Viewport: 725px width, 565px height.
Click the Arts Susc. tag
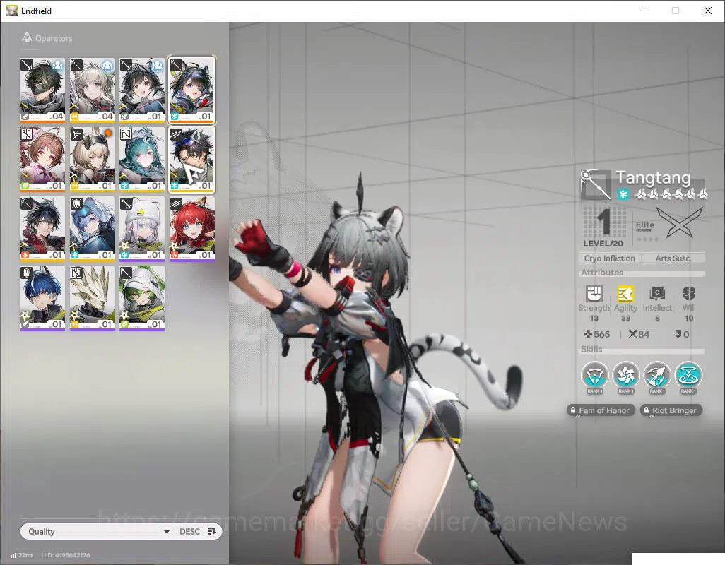673,258
